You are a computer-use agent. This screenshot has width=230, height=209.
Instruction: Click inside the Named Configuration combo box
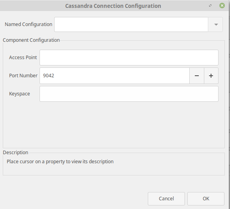click(x=131, y=24)
